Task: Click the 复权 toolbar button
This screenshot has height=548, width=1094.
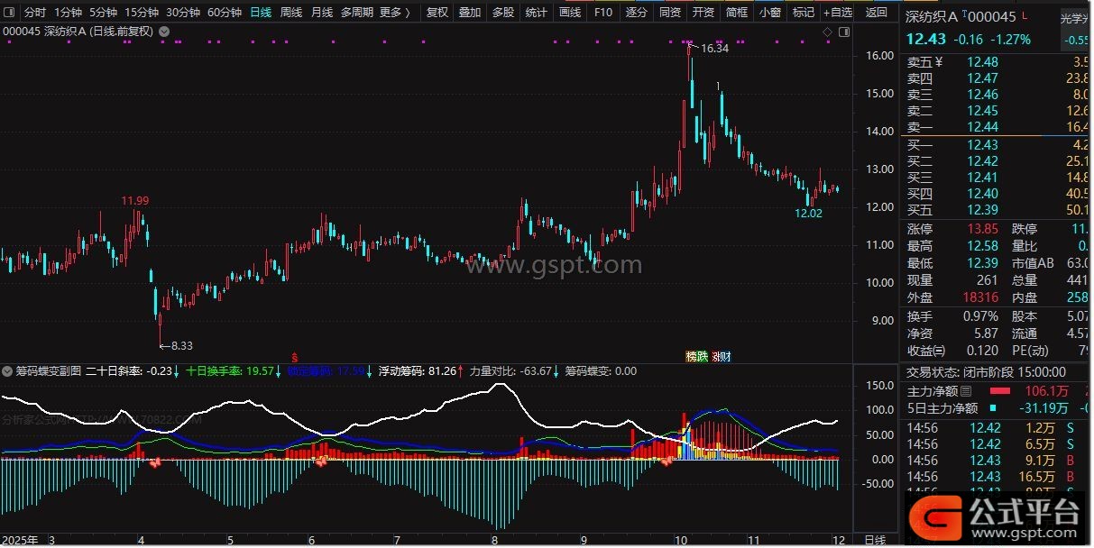Action: [437, 13]
